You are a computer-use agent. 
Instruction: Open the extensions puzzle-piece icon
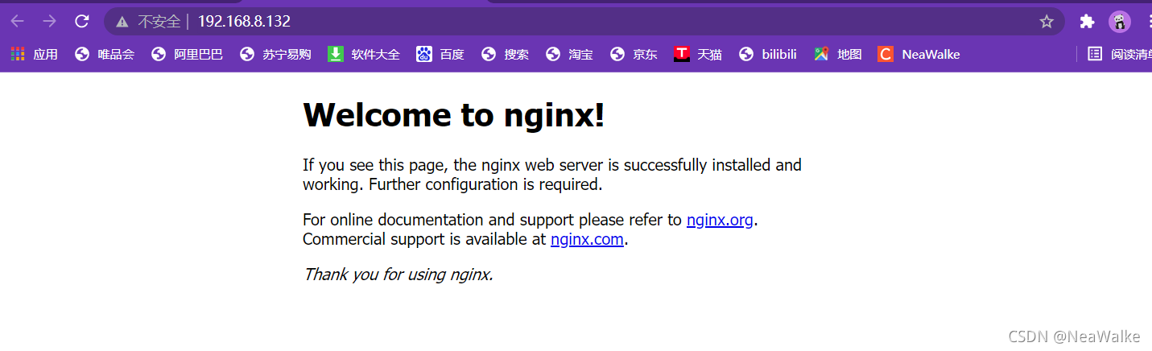(x=1087, y=22)
